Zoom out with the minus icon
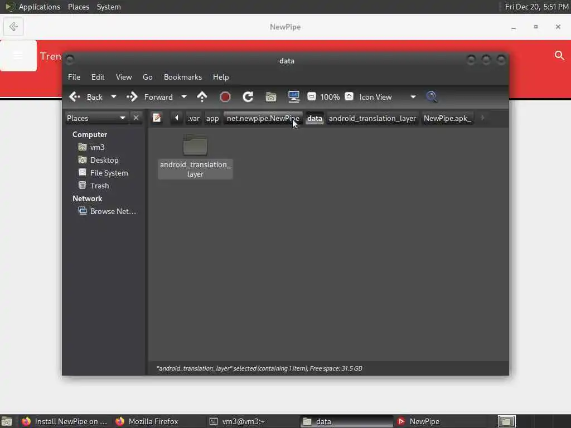This screenshot has height=428, width=571. pos(312,96)
